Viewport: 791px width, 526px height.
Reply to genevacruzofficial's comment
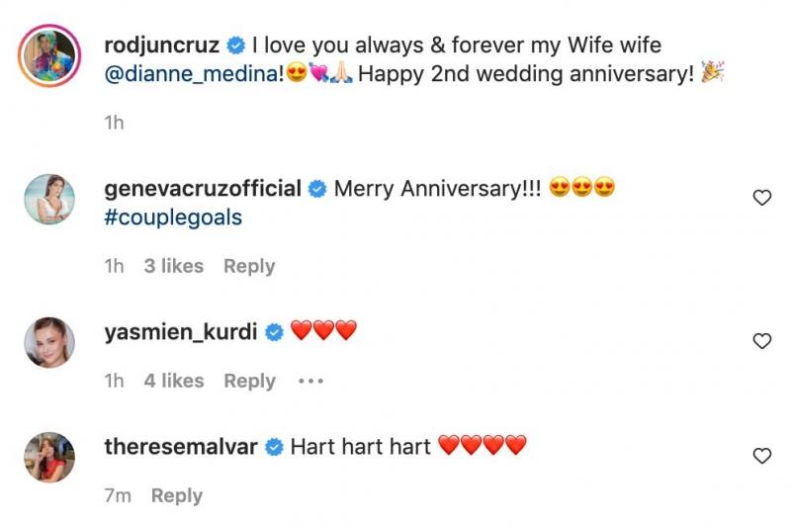coord(249,266)
